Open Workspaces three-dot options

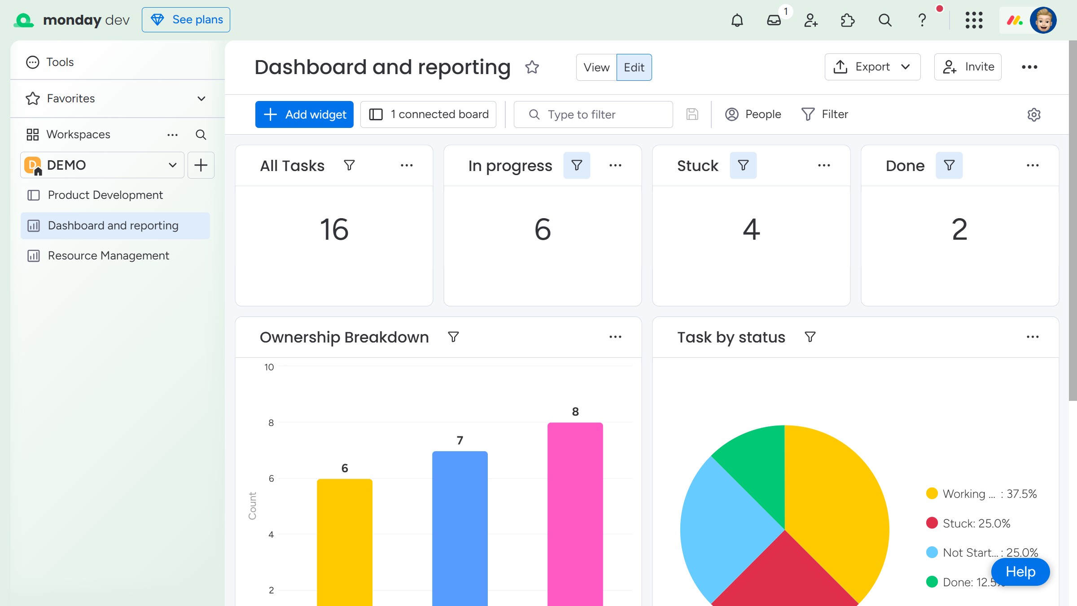172,135
